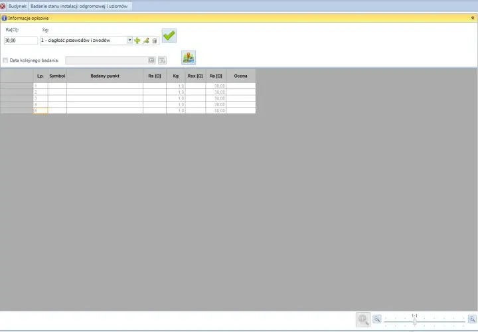Image resolution: width=478 pixels, height=332 pixels.
Task: Click the trash delete icon
Action: point(155,41)
